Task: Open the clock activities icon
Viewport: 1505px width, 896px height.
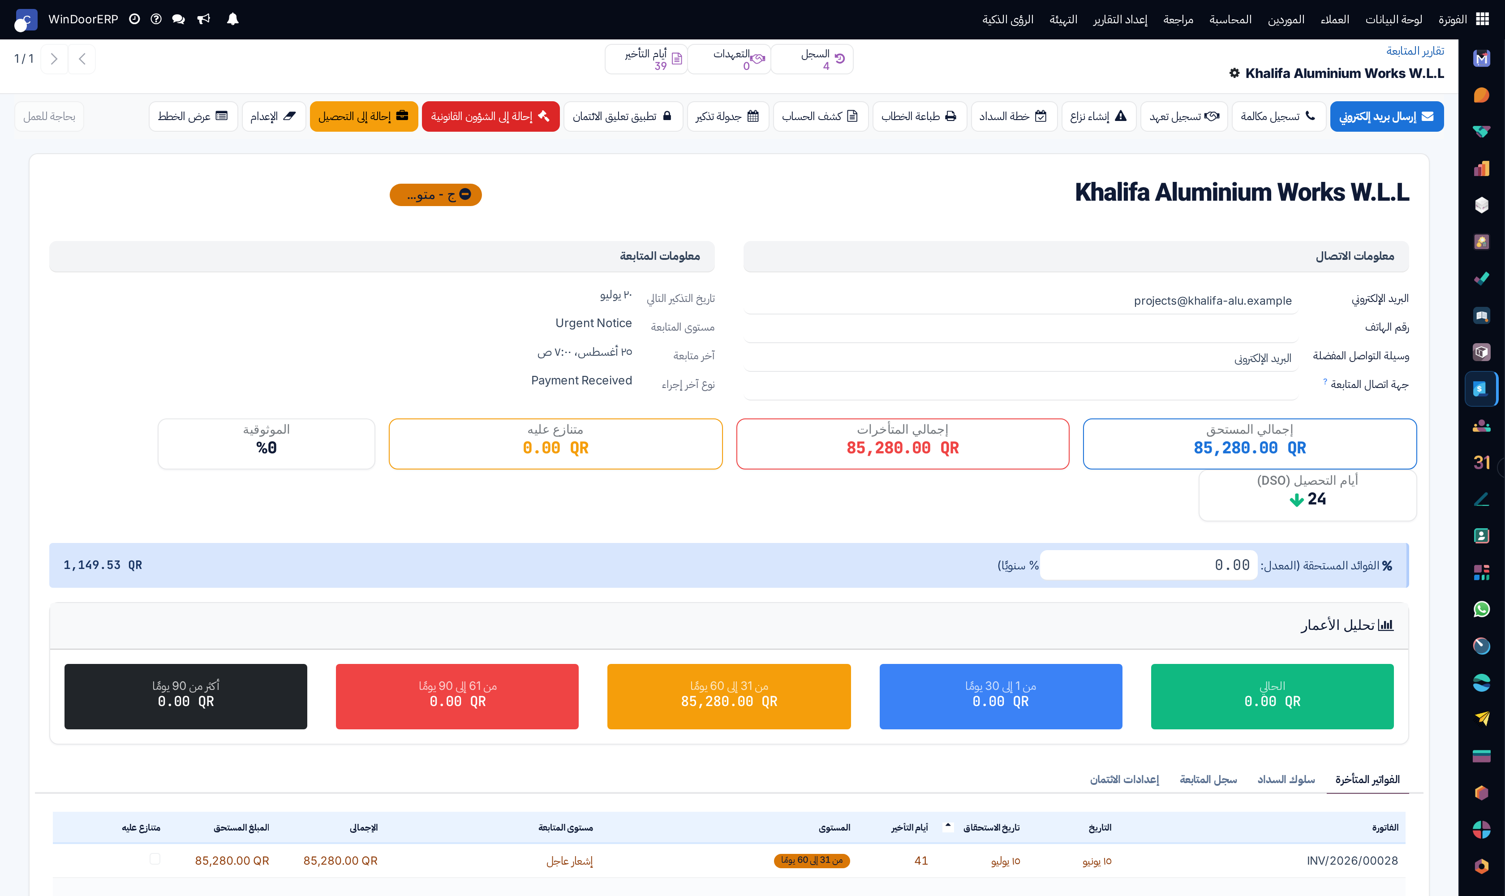Action: (x=135, y=19)
